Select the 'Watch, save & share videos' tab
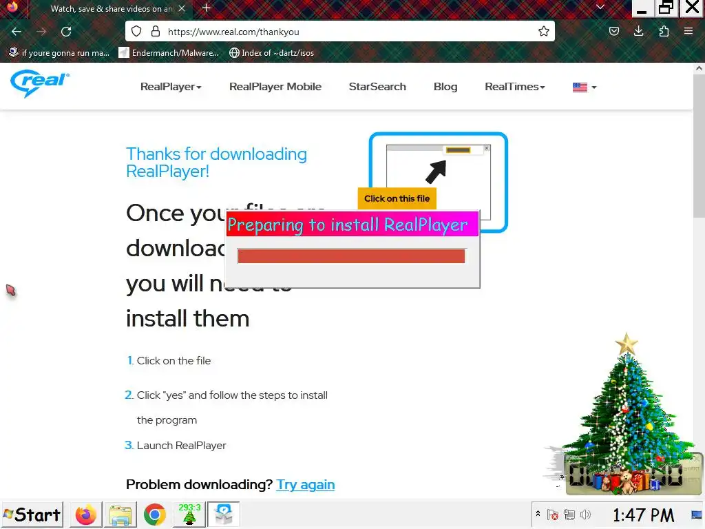The height and width of the screenshot is (529, 705). pyautogui.click(x=112, y=8)
